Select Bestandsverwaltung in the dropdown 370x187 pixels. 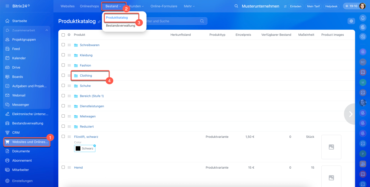point(121,26)
